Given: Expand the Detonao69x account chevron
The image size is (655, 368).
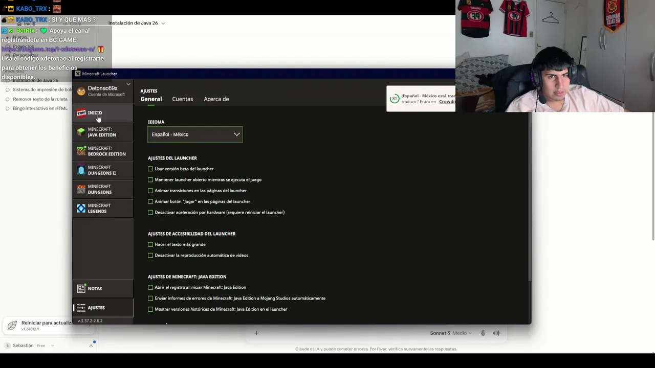Looking at the screenshot, I should (x=128, y=84).
